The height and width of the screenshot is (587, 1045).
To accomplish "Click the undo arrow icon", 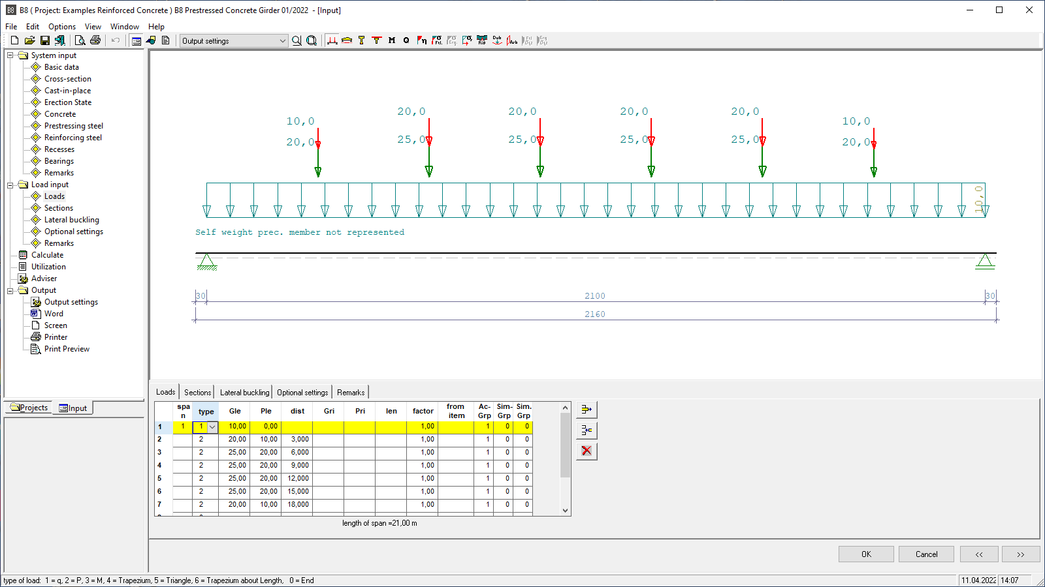I will (x=116, y=40).
